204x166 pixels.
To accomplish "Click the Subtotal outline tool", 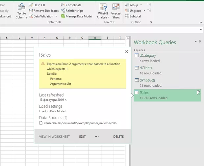I will coord(135,16).
